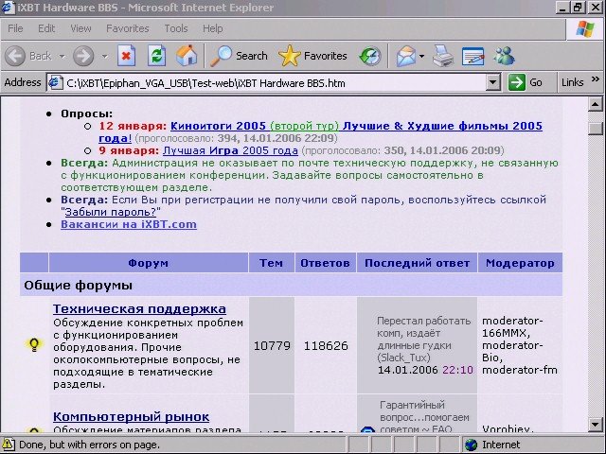Open the Forward history dropdown arrow
606x454 pixels.
[105, 57]
